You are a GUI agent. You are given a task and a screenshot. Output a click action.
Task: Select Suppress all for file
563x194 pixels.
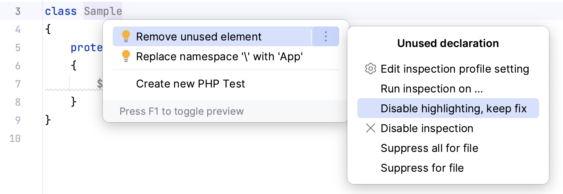point(430,148)
